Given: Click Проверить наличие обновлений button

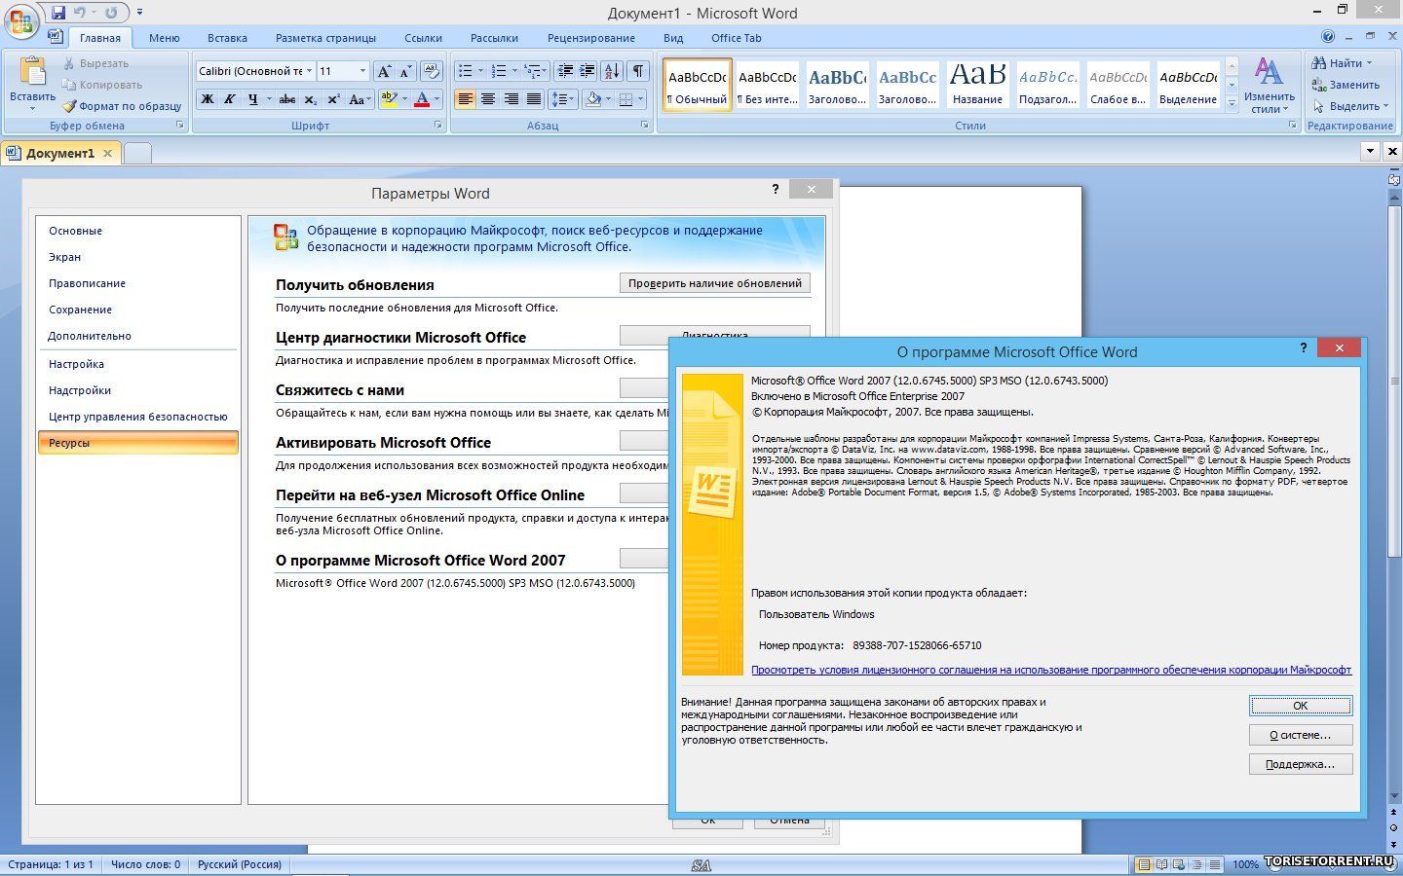Looking at the screenshot, I should [x=715, y=283].
